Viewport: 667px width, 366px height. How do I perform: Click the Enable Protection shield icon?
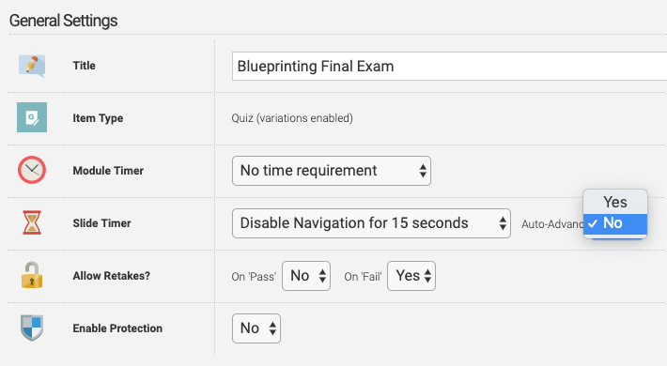(32, 328)
